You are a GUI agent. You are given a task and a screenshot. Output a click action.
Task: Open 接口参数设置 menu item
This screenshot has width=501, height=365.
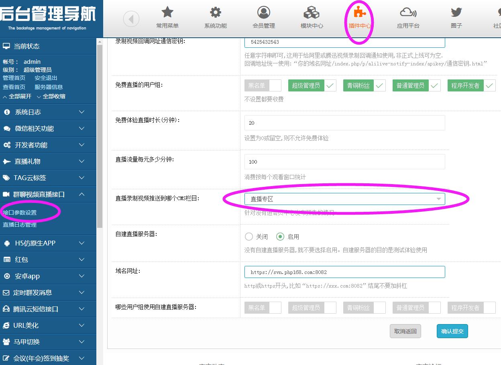[x=20, y=213]
